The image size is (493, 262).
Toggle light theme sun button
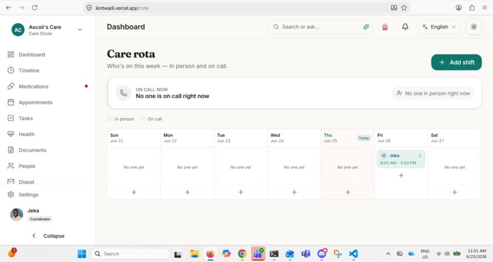(473, 27)
